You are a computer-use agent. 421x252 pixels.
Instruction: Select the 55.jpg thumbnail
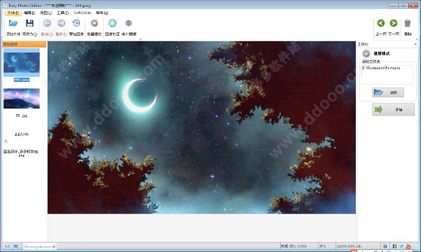(22, 99)
